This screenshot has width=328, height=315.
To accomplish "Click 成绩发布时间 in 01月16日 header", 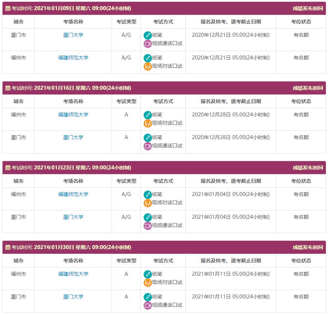I will (x=307, y=88).
